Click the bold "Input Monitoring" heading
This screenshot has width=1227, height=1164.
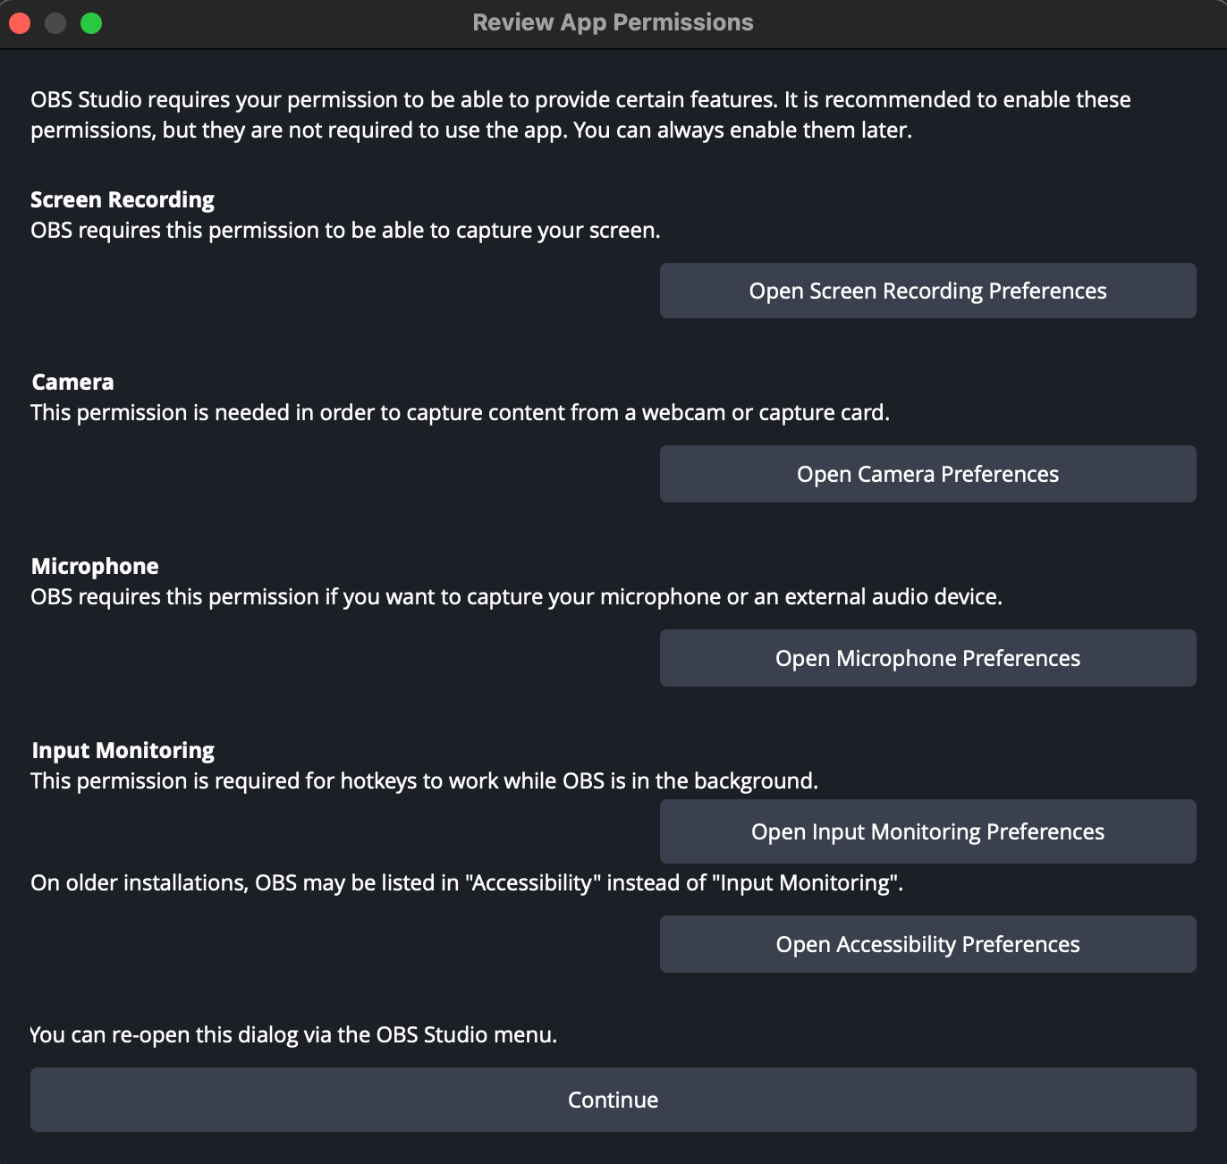point(123,750)
